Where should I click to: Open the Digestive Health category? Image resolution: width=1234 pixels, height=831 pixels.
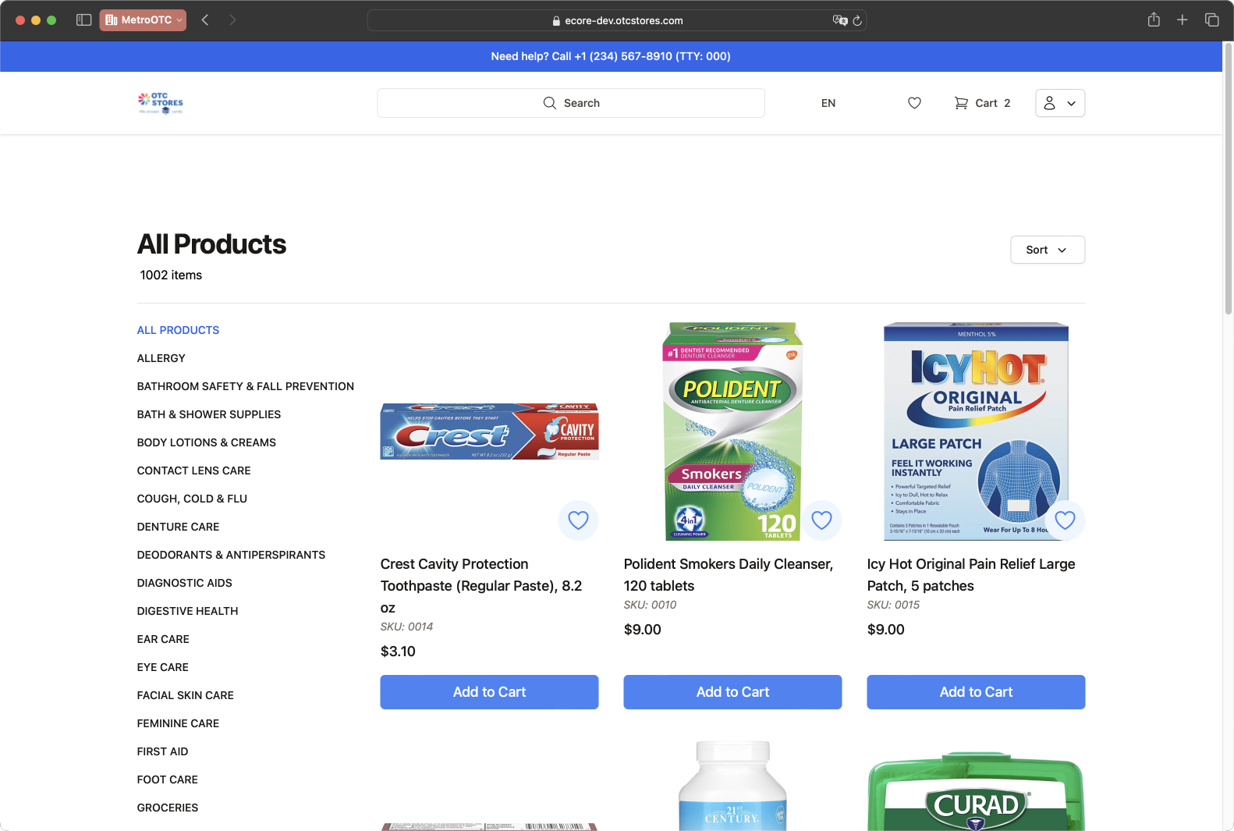click(188, 611)
